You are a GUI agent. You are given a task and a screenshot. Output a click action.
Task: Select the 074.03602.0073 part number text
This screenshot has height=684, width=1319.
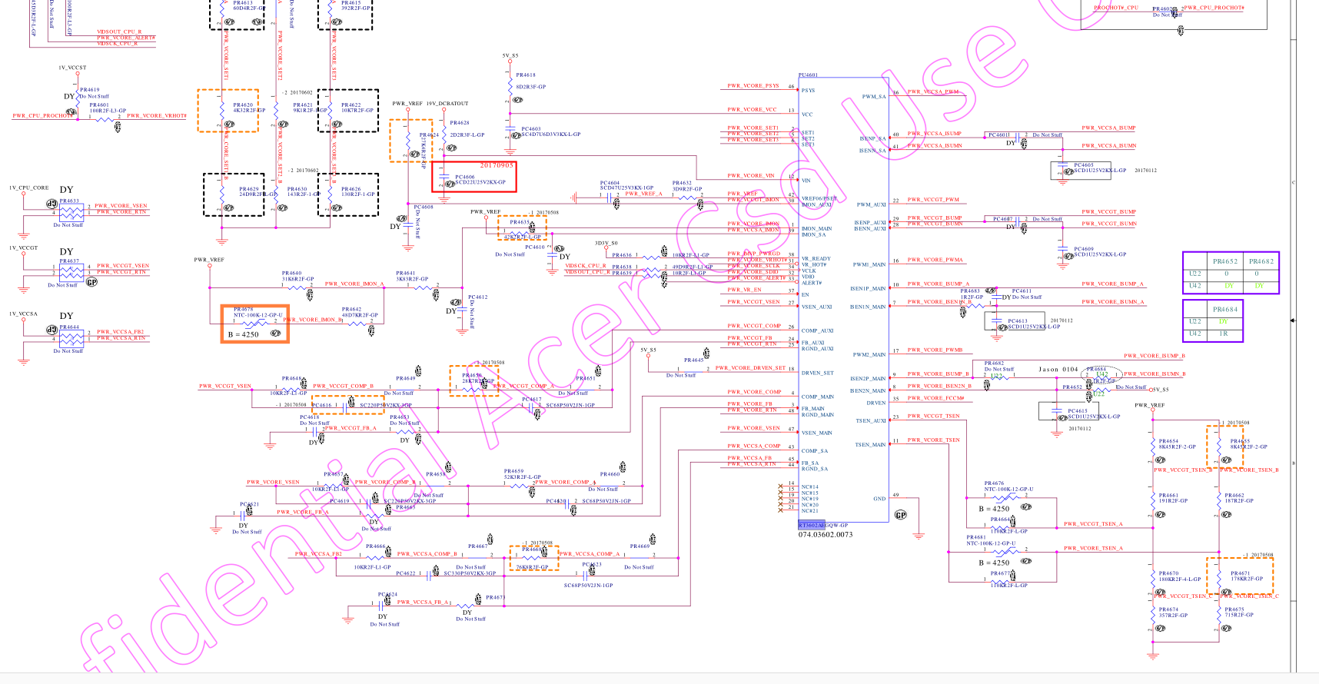[825, 535]
